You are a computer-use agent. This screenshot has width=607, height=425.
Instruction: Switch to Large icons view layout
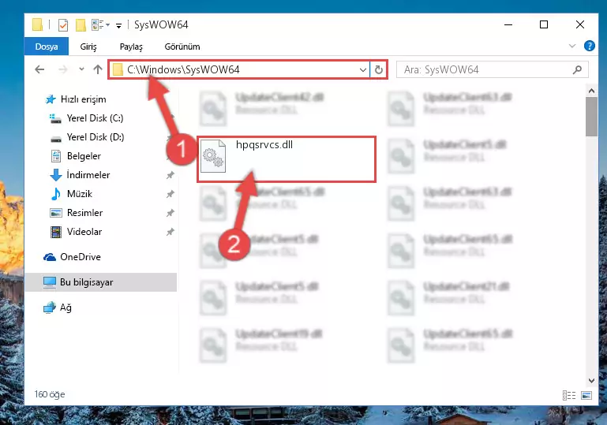coord(586,395)
